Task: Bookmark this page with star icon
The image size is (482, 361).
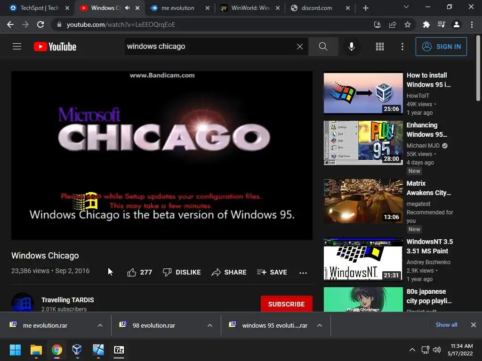Action: click(408, 24)
